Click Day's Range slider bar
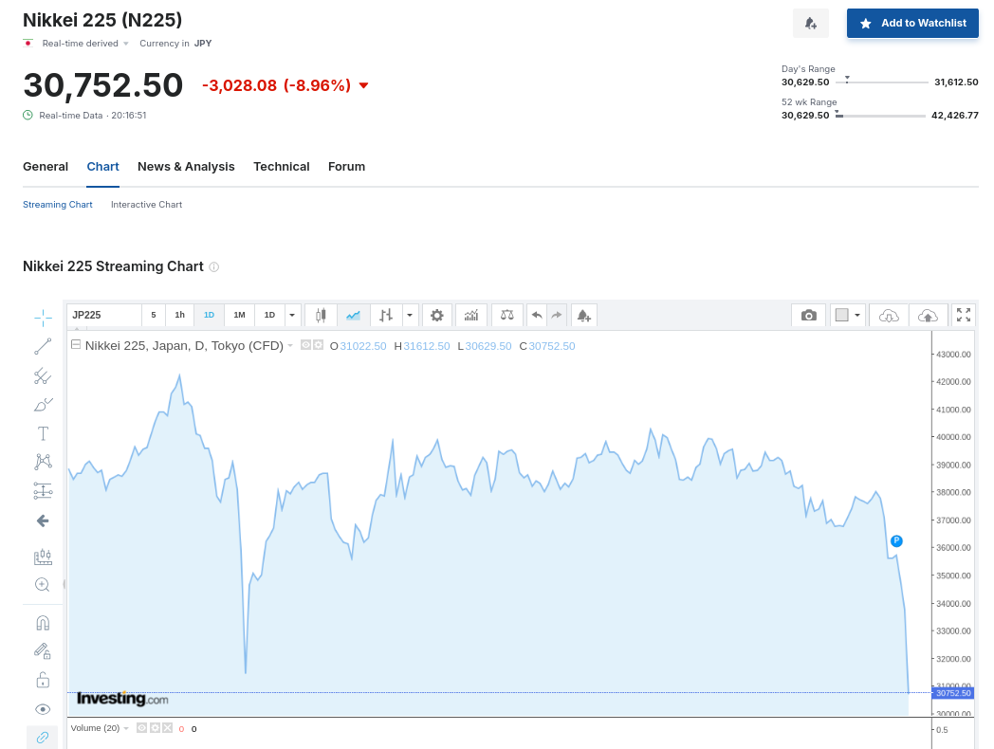 (882, 82)
